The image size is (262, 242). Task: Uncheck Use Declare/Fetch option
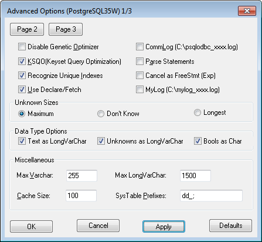(x=22, y=90)
